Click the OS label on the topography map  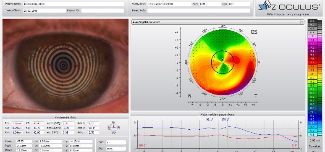click(254, 32)
